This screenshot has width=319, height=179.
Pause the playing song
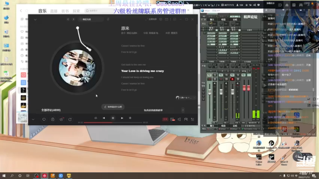coord(113,118)
